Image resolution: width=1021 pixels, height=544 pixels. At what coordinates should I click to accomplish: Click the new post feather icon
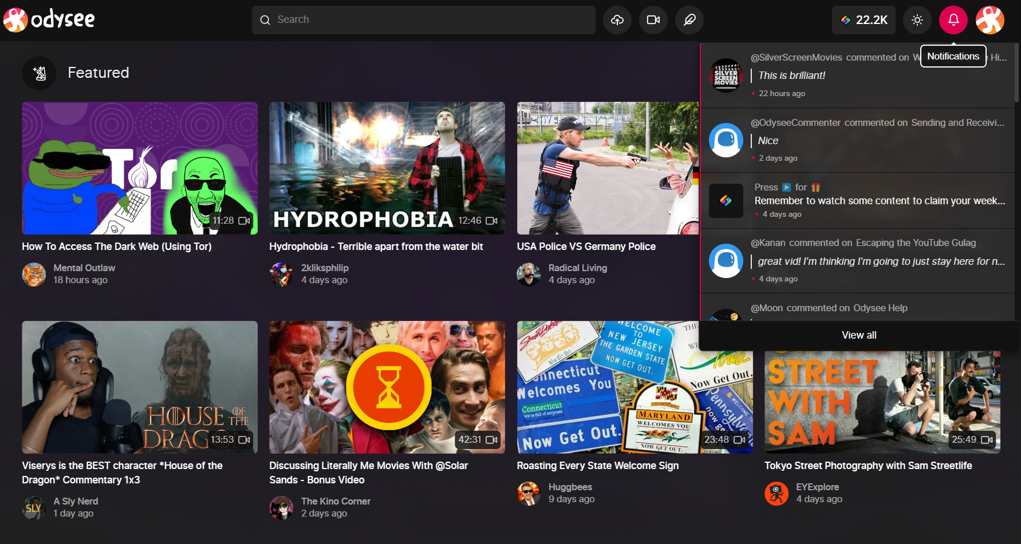tap(689, 20)
